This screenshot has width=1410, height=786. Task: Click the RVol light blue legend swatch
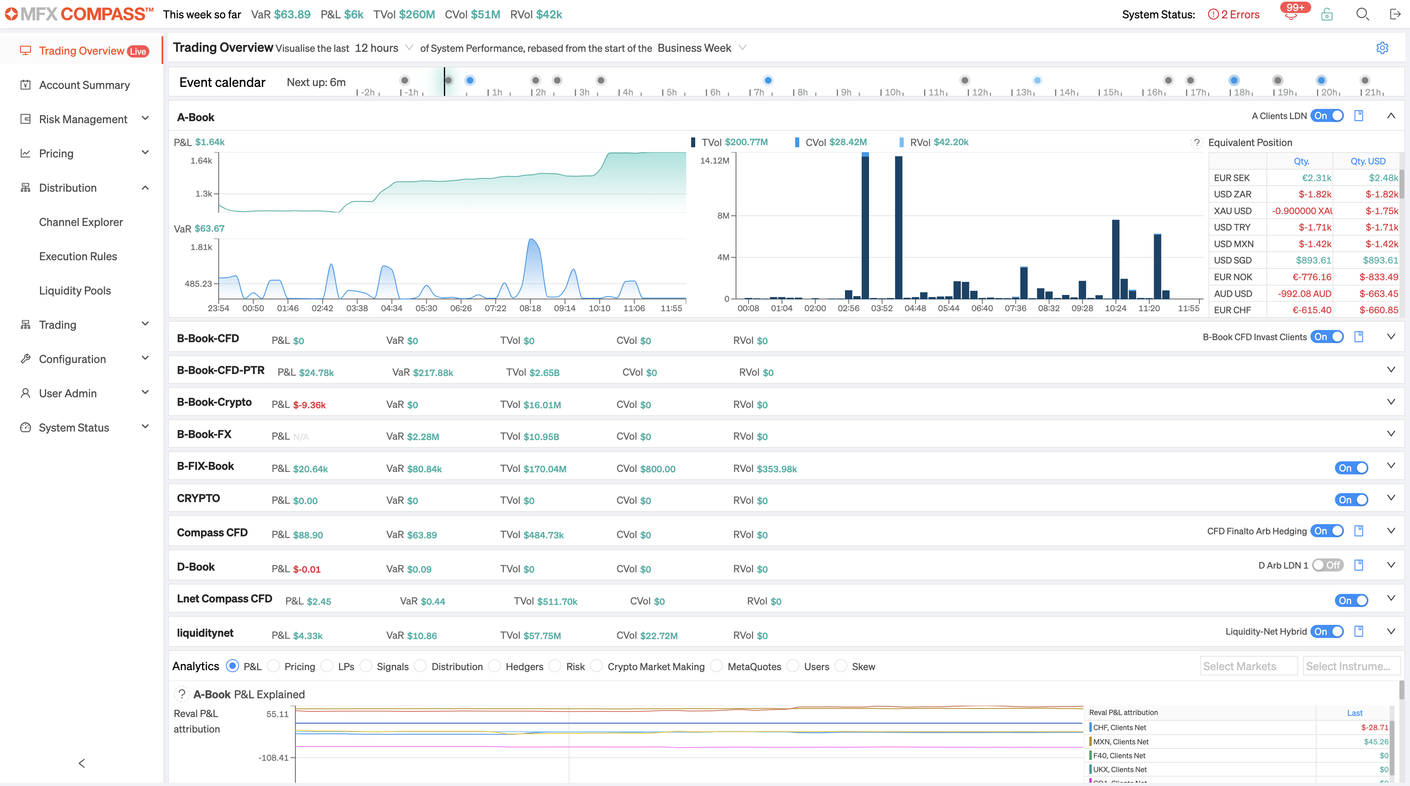click(901, 142)
